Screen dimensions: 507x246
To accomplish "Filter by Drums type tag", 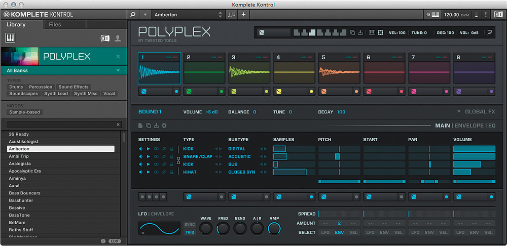I will (x=16, y=87).
